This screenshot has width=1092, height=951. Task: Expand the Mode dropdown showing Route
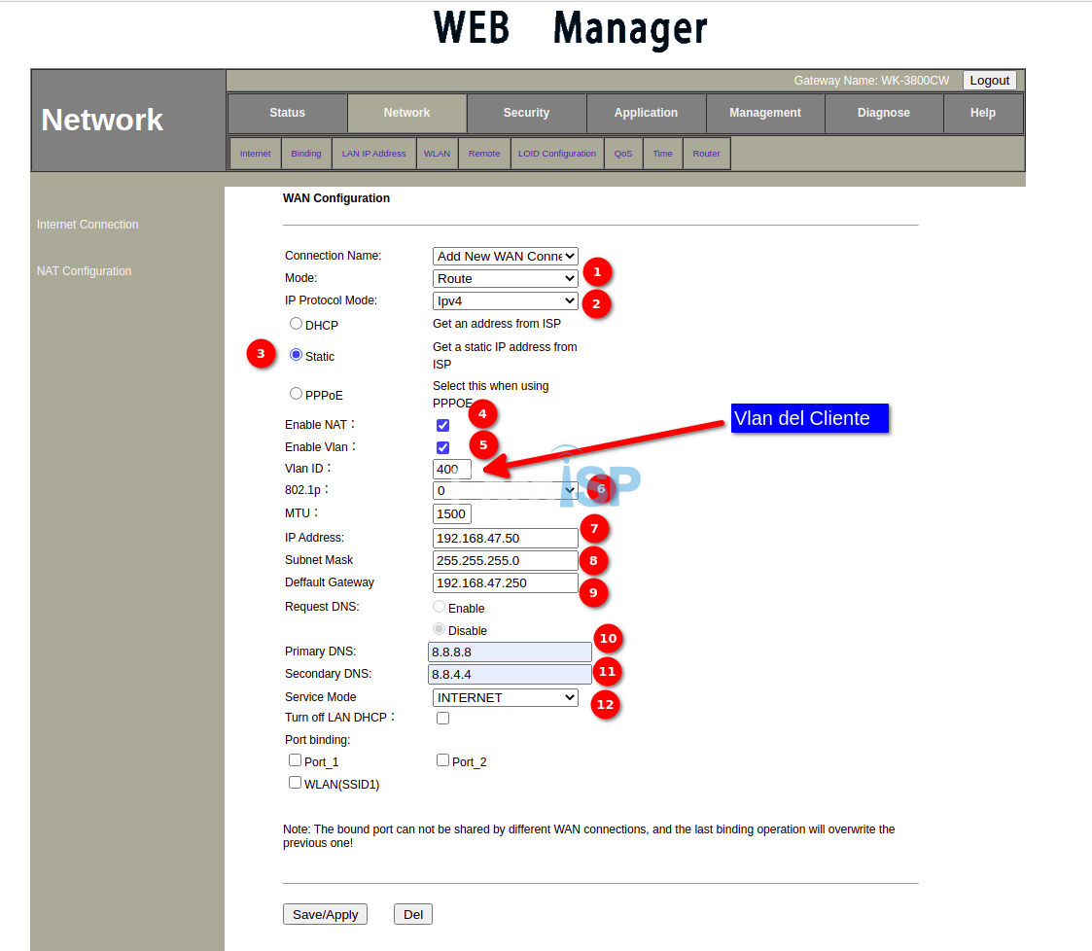click(x=505, y=278)
